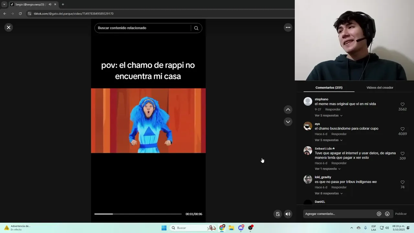Mute the video with speaker icon
414x233 pixels.
[x=288, y=214]
